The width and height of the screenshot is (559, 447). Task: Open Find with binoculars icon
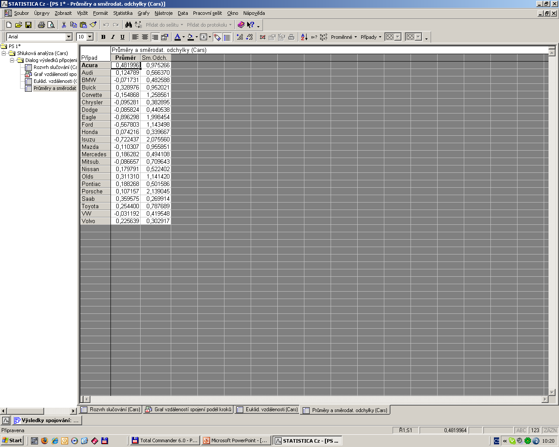click(128, 25)
